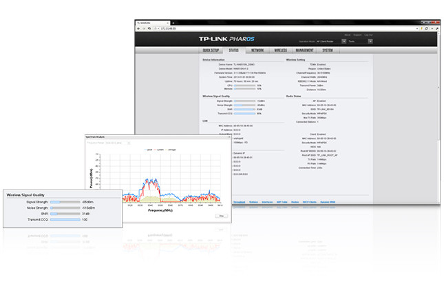This screenshot has width=444, height=284.
Task: Open the Support link in header
Action: pyautogui.click(x=357, y=34)
